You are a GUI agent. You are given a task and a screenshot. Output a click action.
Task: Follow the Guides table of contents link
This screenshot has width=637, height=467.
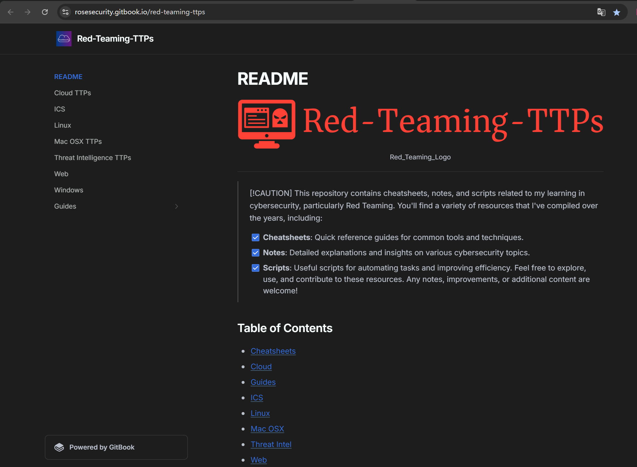coord(263,382)
